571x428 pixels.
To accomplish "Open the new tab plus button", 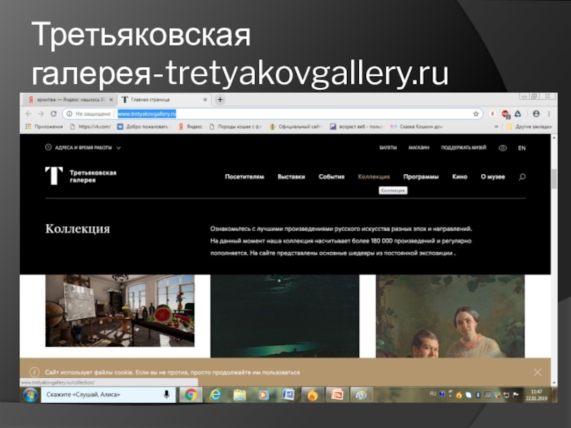I will click(x=220, y=100).
